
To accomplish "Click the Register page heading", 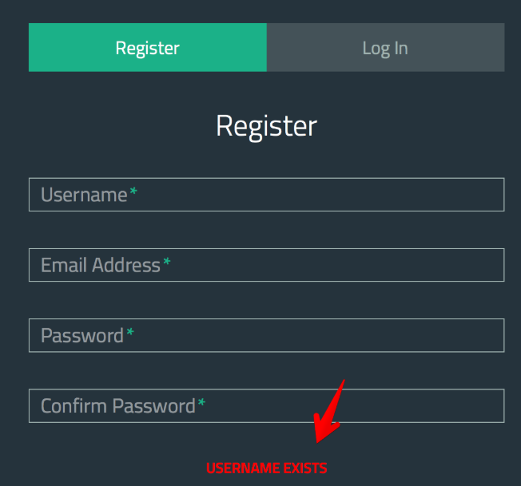I will (266, 126).
